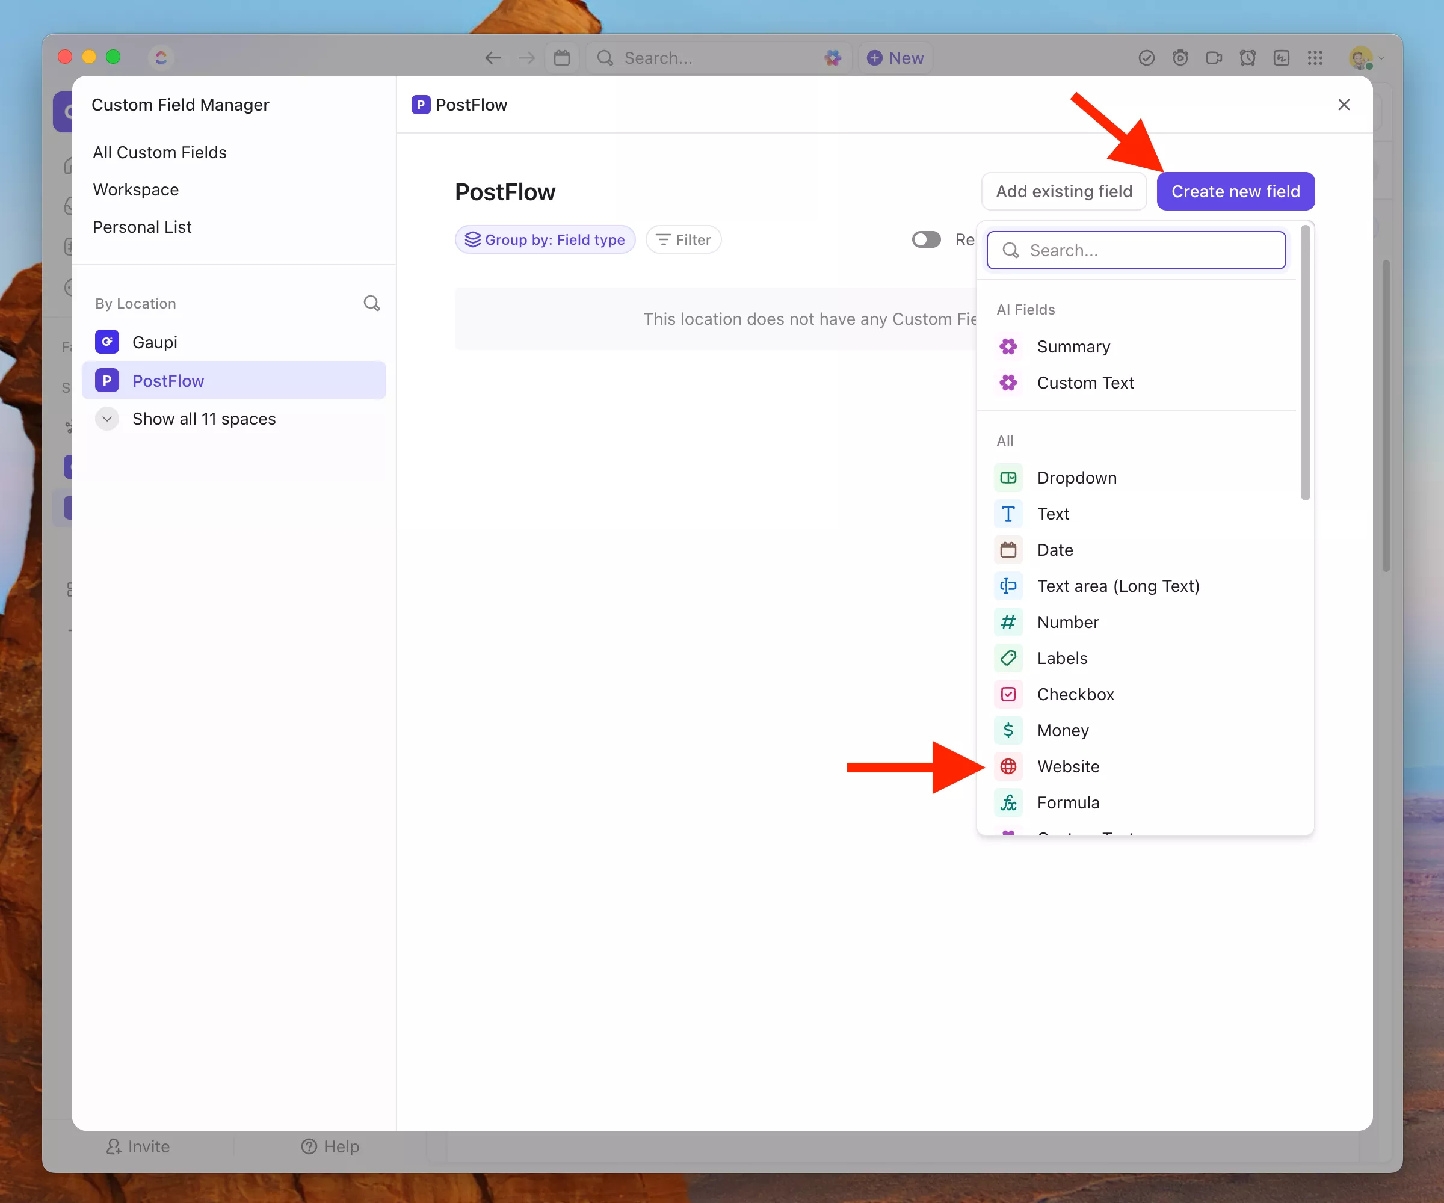The height and width of the screenshot is (1203, 1444).
Task: Open the video camera icon in top bar
Action: pos(1214,58)
